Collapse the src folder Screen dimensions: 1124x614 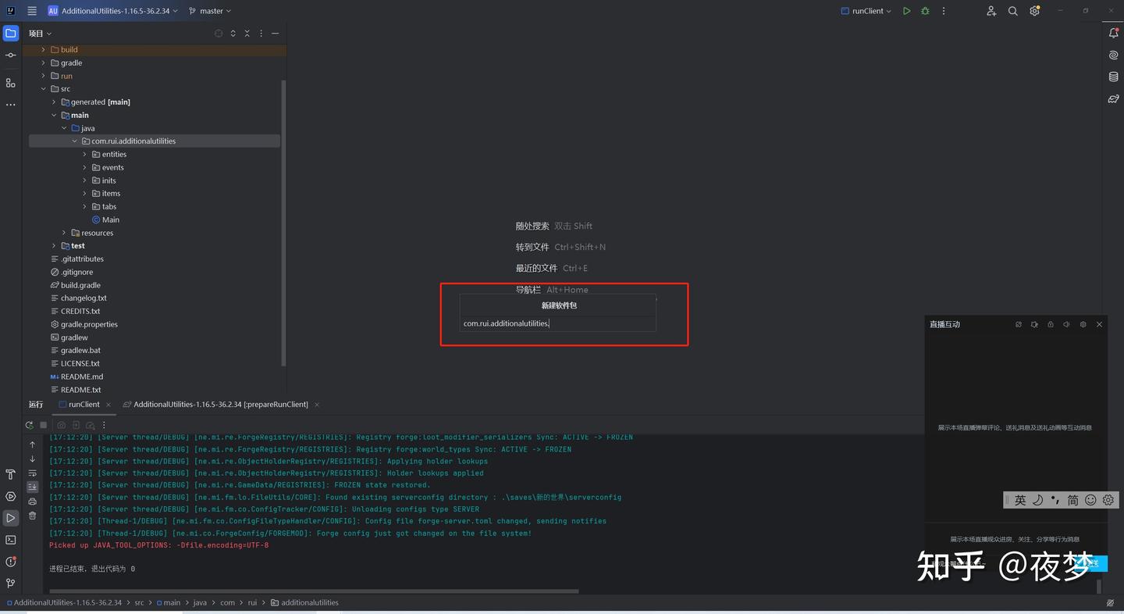(x=44, y=88)
